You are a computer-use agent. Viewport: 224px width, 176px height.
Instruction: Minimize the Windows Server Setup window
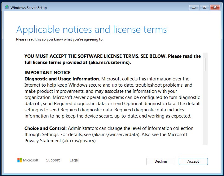[194, 7]
